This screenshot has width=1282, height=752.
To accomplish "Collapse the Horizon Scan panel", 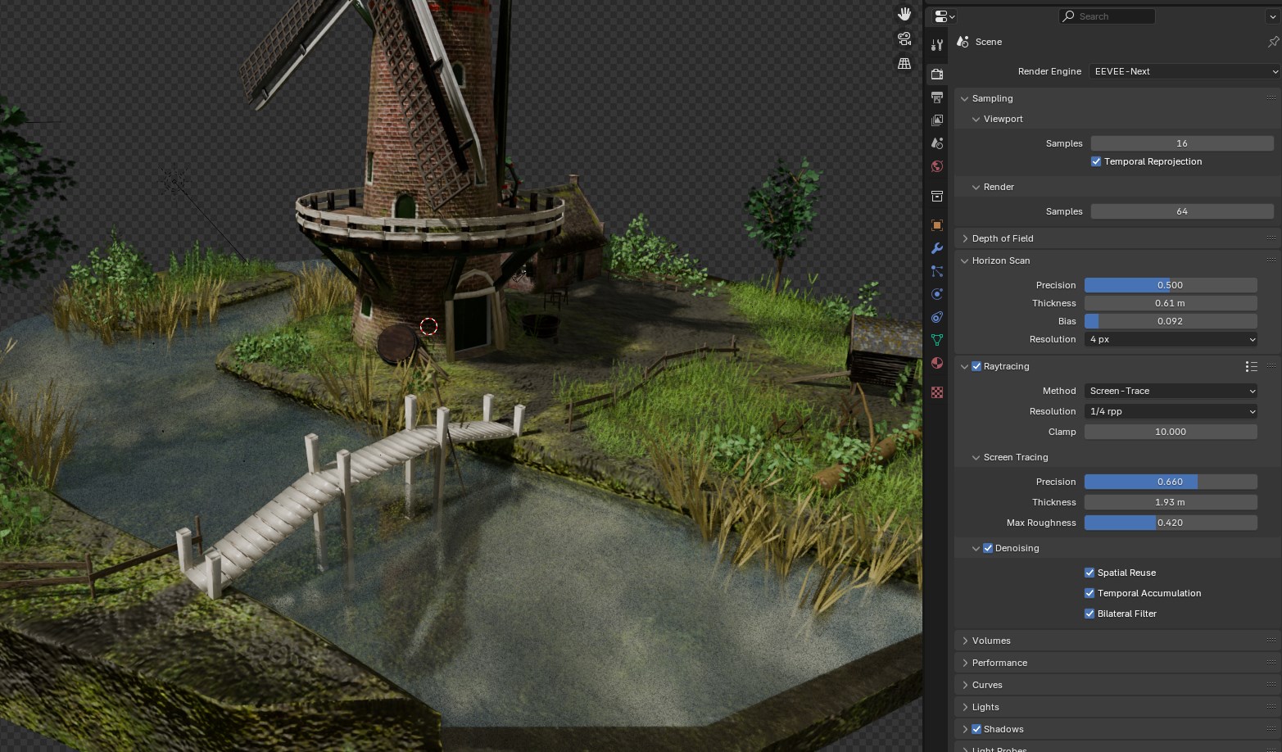I will [x=964, y=260].
